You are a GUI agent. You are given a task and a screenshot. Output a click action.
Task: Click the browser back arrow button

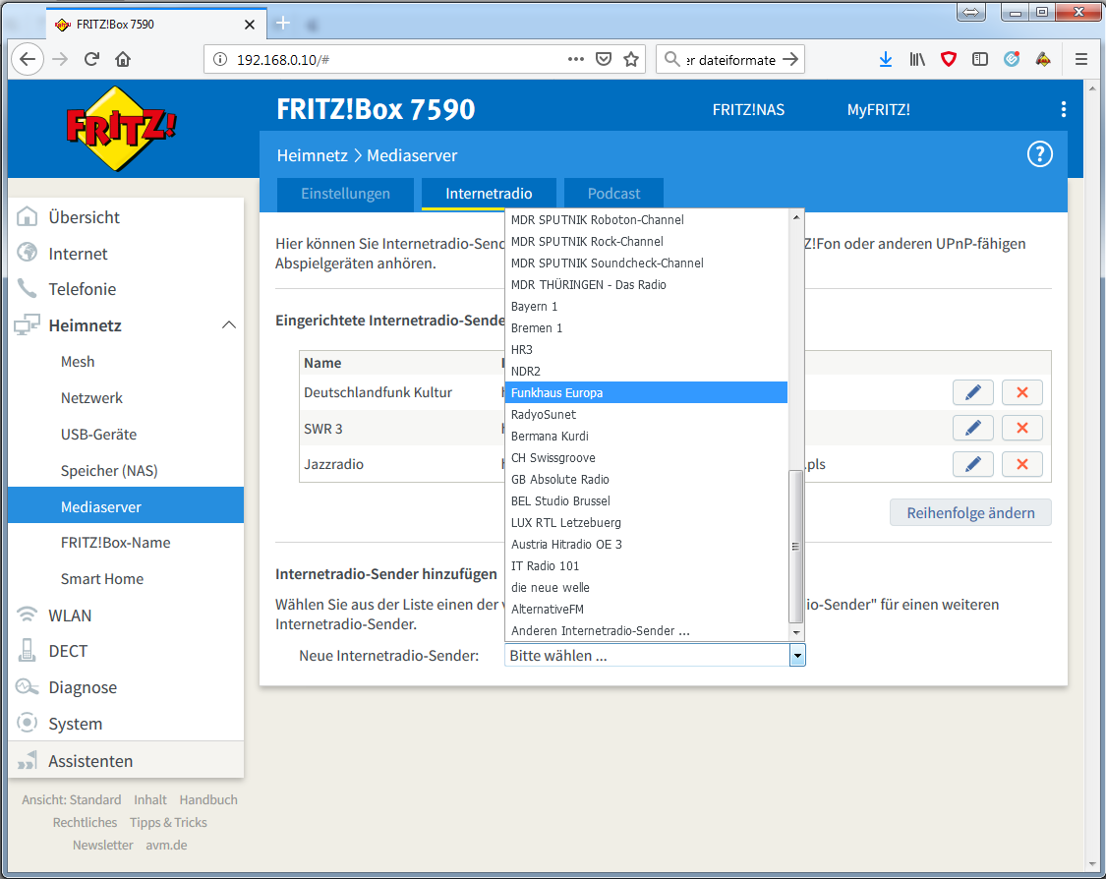[28, 59]
